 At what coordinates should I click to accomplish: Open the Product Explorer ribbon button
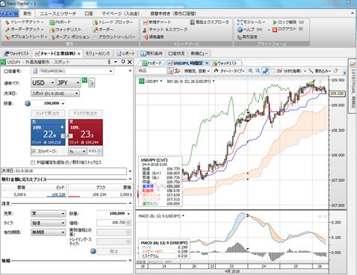(x=209, y=22)
